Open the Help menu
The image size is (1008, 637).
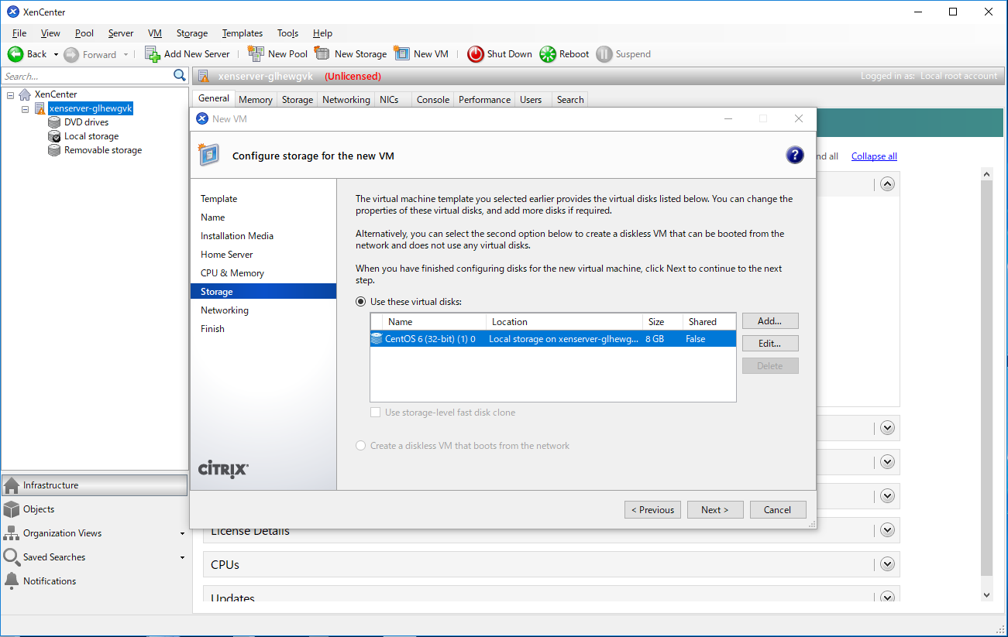pyautogui.click(x=322, y=33)
